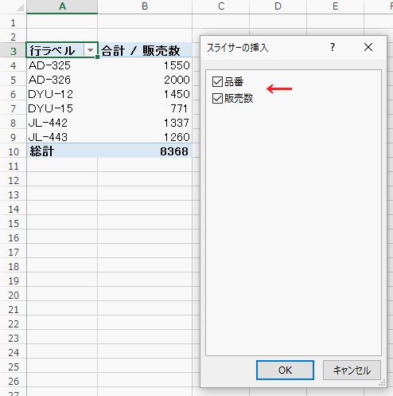Select value 771 cell

(145, 108)
